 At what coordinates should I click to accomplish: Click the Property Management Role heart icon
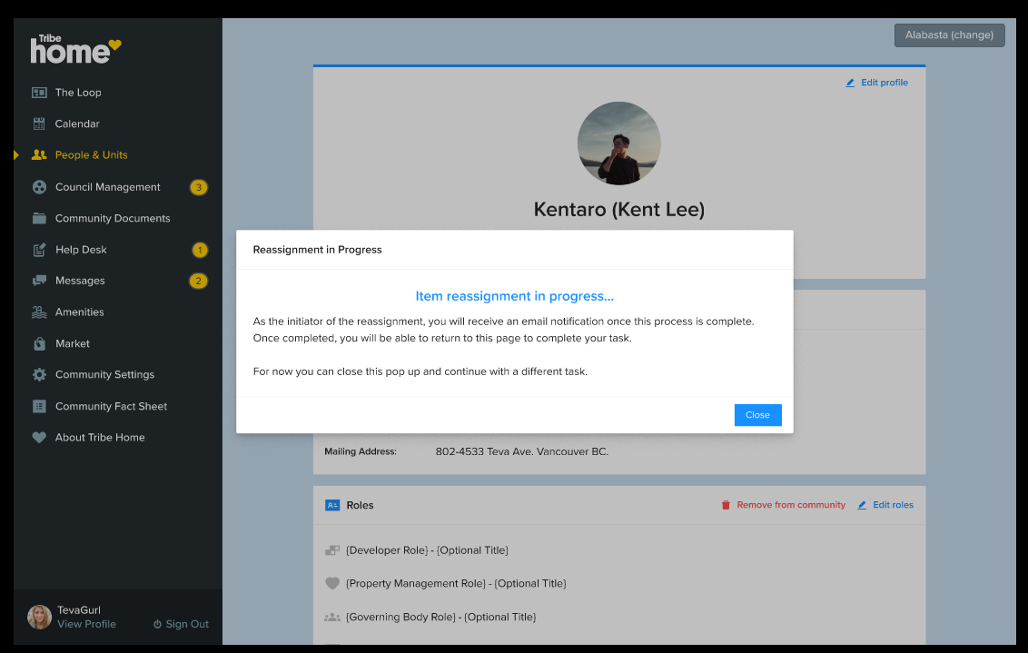pos(332,583)
